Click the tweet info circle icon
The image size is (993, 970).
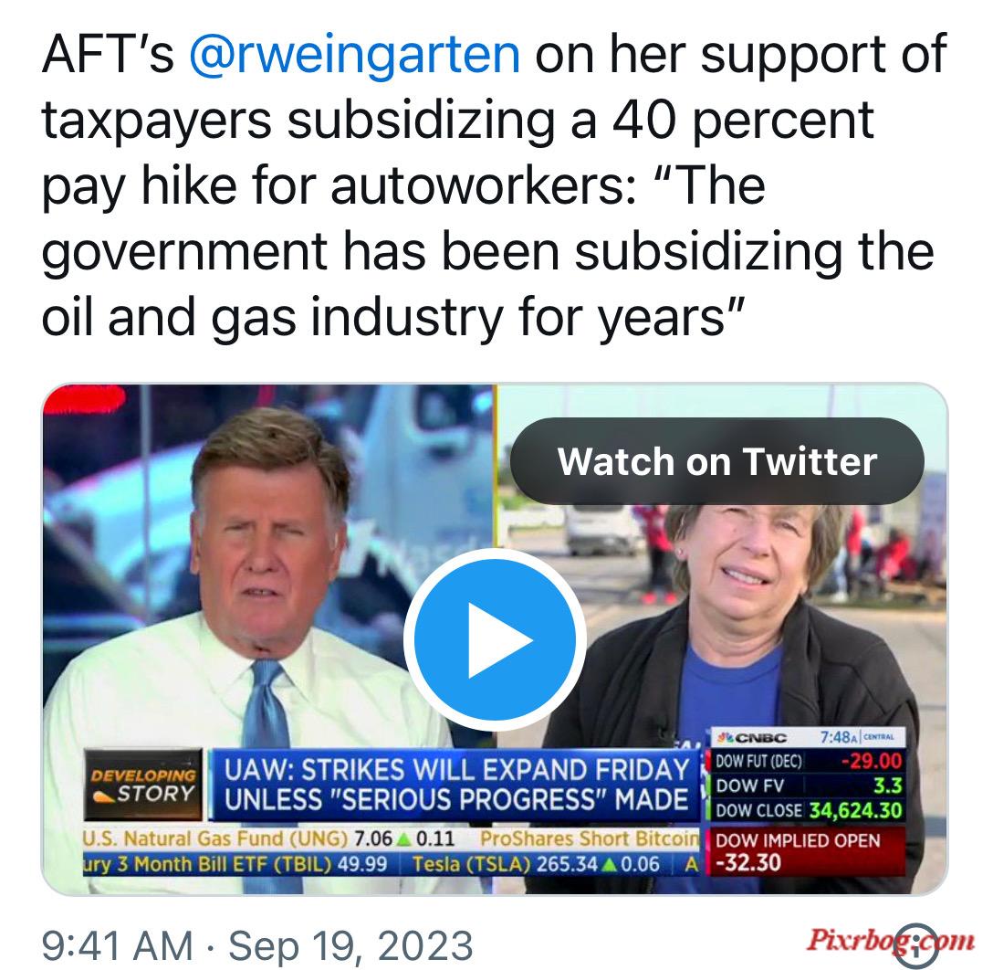tap(917, 942)
